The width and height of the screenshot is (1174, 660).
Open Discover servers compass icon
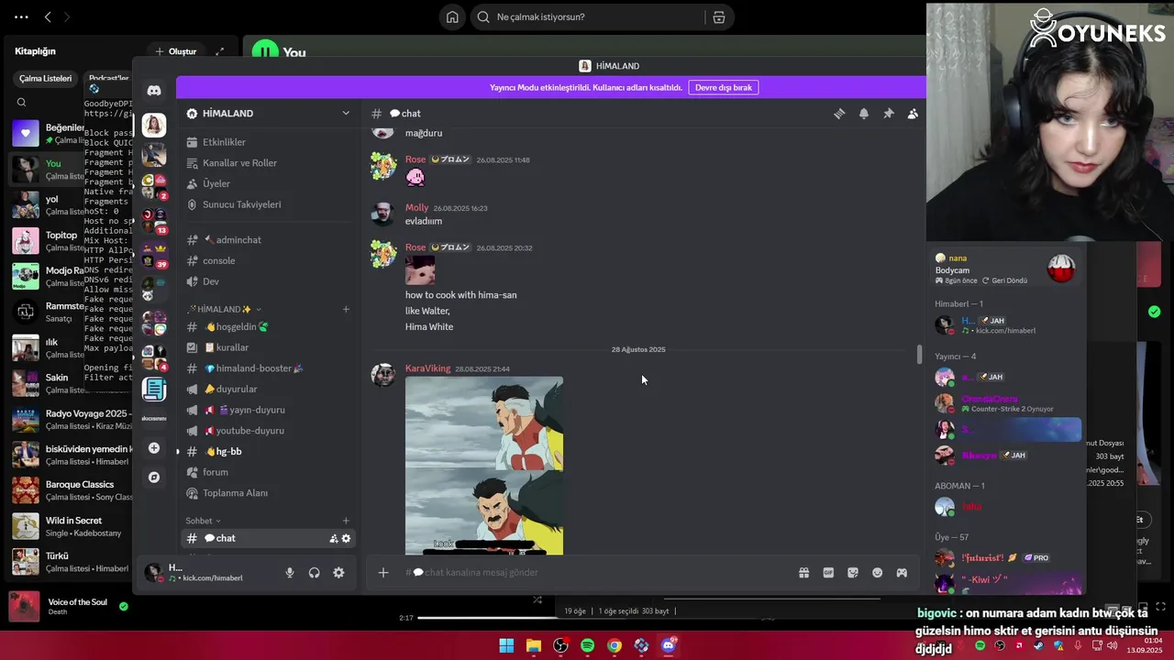[154, 478]
